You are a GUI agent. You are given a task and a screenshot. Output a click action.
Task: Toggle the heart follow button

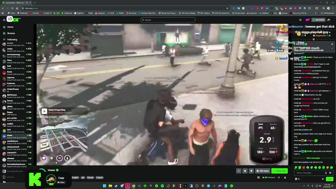coord(251,171)
